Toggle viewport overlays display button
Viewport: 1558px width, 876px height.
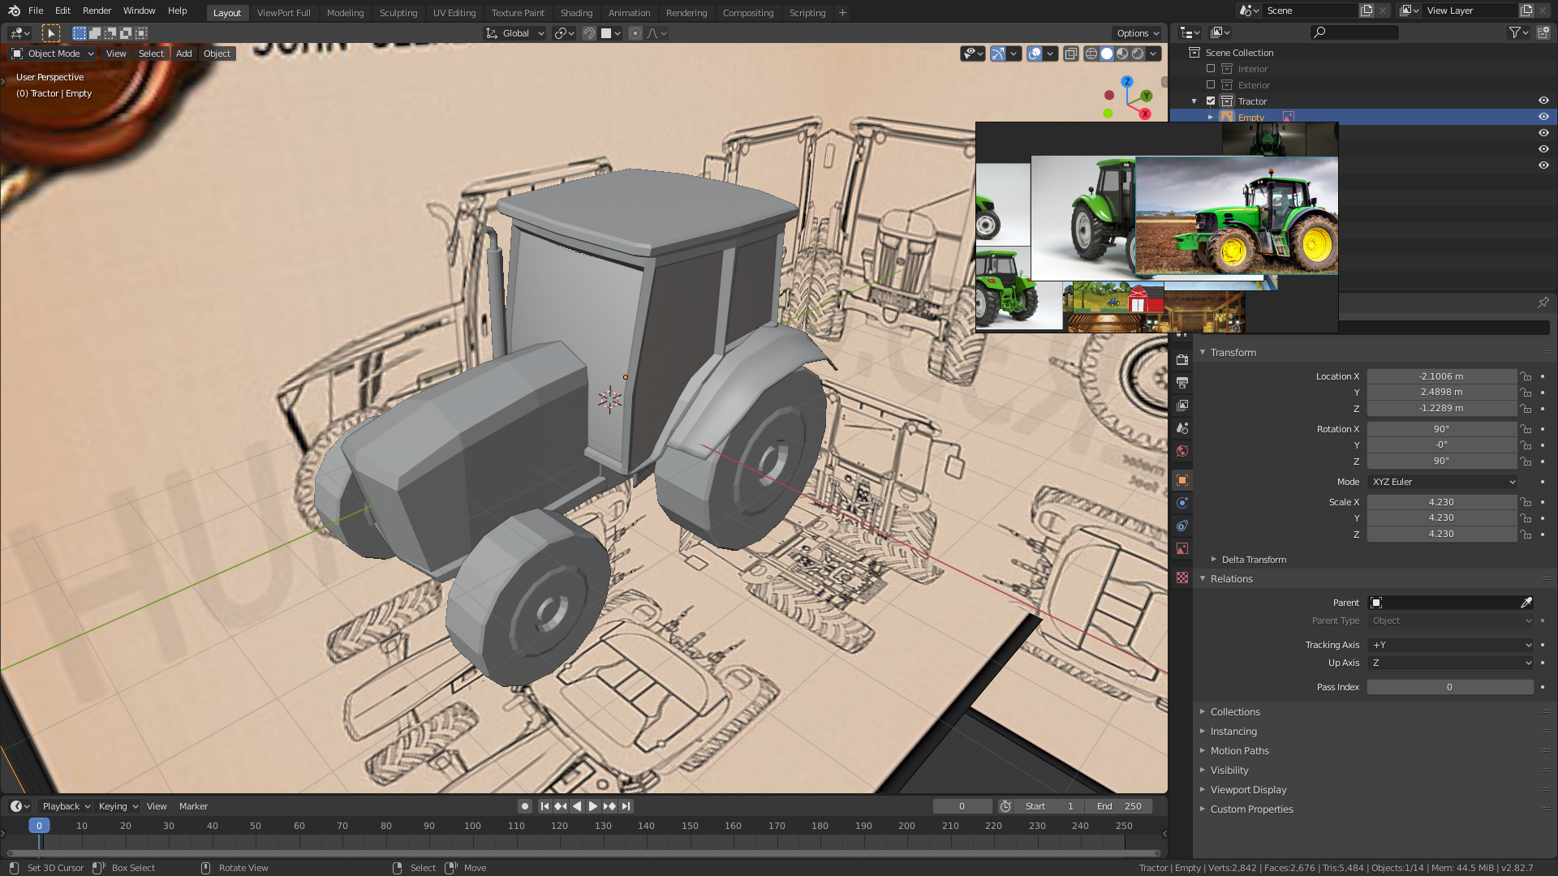click(x=1035, y=54)
